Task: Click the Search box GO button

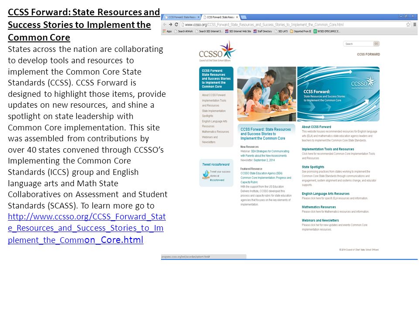Action: pos(376,44)
